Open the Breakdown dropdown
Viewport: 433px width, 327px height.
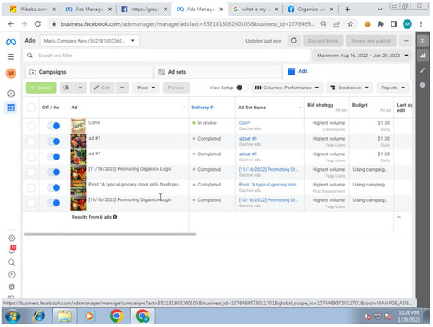pyautogui.click(x=350, y=88)
